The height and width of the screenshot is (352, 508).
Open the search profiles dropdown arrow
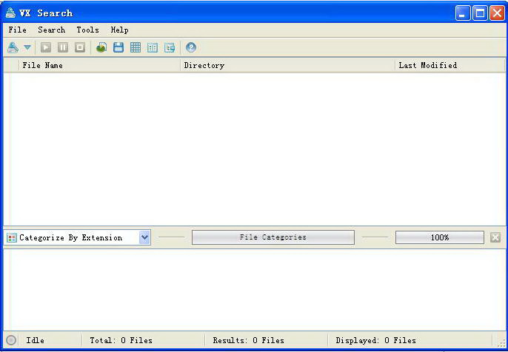[27, 47]
